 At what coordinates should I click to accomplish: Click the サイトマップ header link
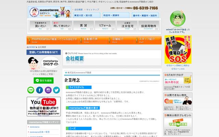click(93, 10)
